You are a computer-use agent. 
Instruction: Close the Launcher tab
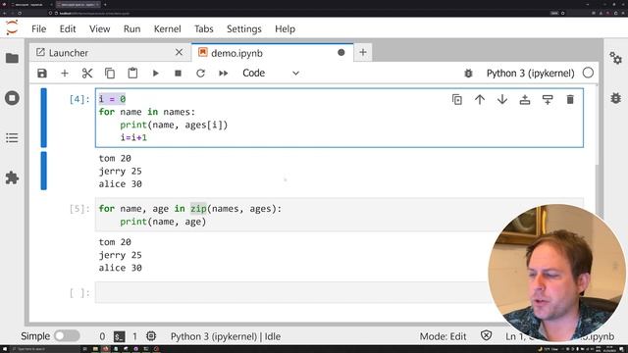coord(179,52)
